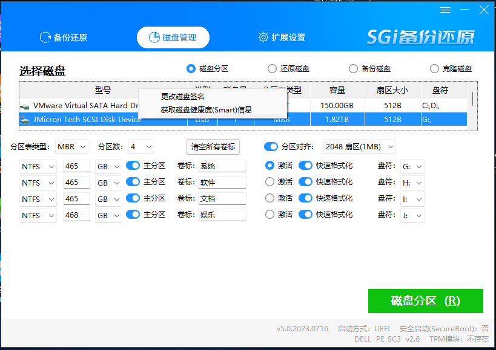Toggle 主分区 switch for the 娱乐 partition
The height and width of the screenshot is (350, 496).
point(133,215)
